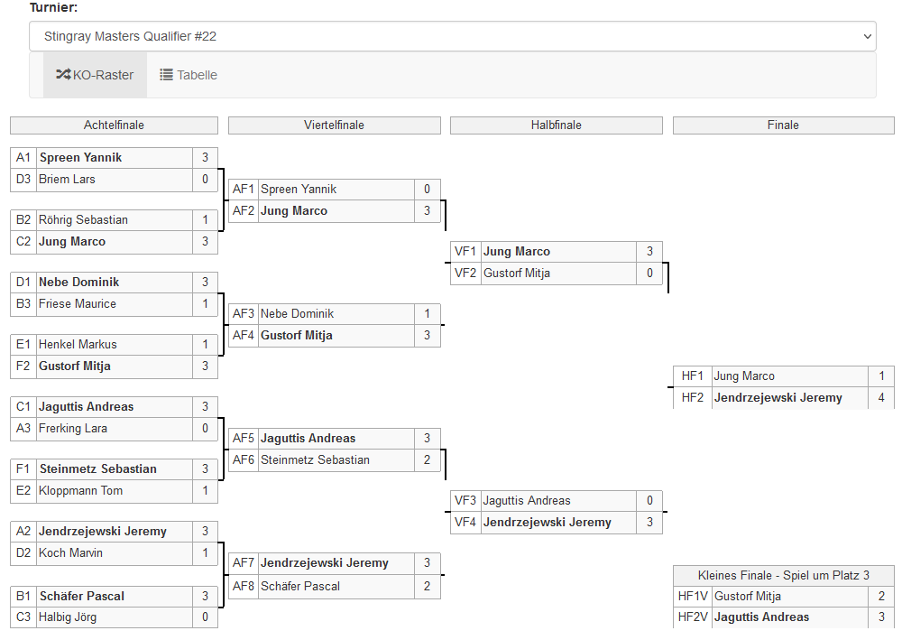
Task: Click the Kleines Finale - Spiel um Platz 3 header
Action: pyautogui.click(x=783, y=575)
